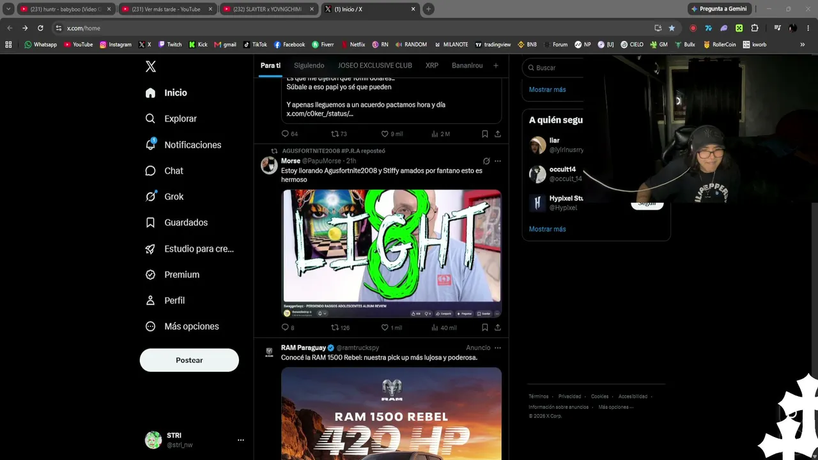Launch Grok from the sidebar

[164, 197]
